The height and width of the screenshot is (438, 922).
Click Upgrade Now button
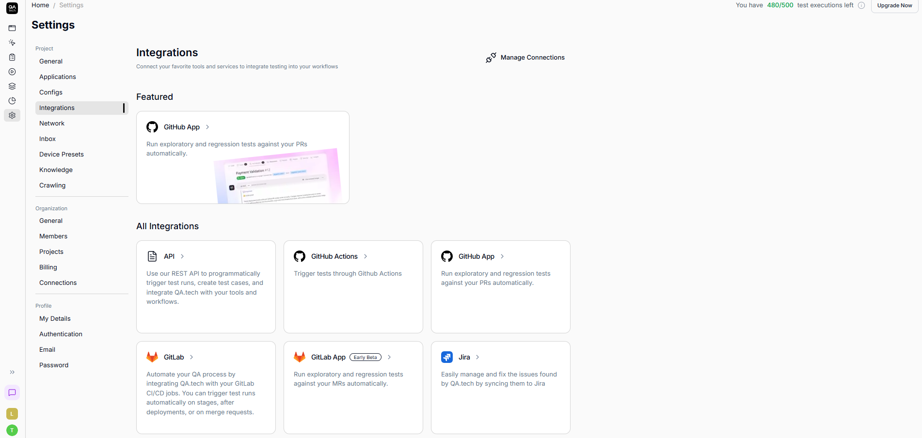894,6
